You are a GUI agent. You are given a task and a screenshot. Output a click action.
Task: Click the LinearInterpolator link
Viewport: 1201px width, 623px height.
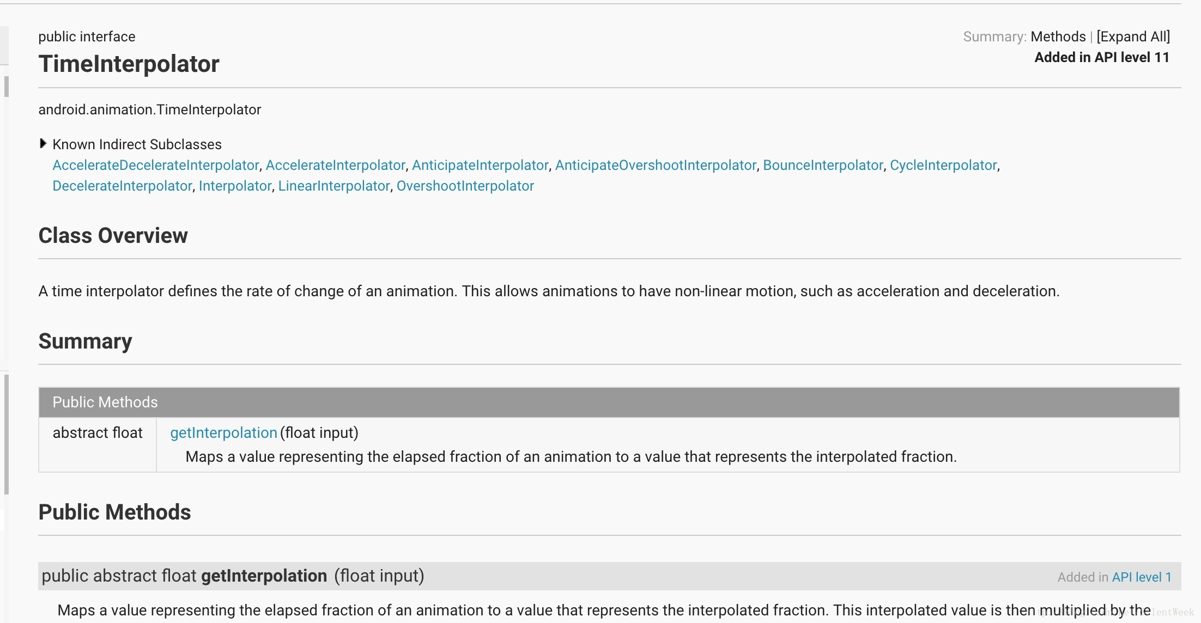pos(334,186)
